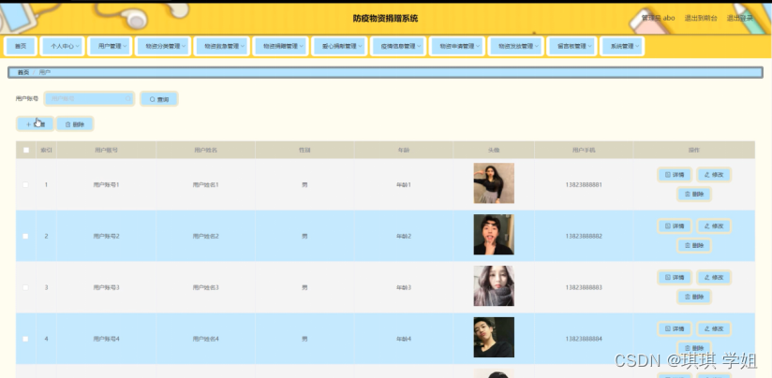
Task: Click the bulk 删除 button above table
Action: click(x=74, y=124)
